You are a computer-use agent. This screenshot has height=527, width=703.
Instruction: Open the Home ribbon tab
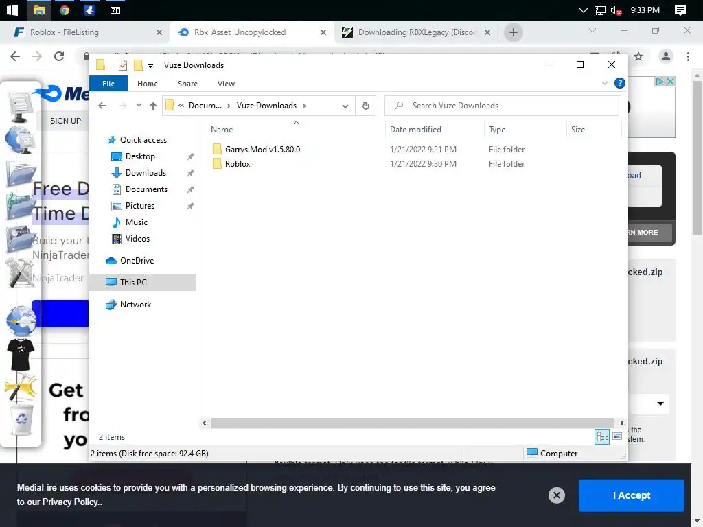tap(148, 84)
